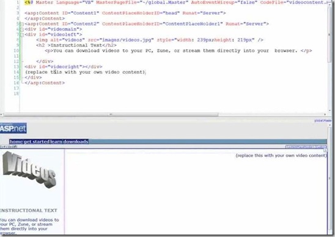This screenshot has width=335, height=237.
Task: Select the INSTRUCTIONAL TEXT heading in designer
Action: [28, 211]
